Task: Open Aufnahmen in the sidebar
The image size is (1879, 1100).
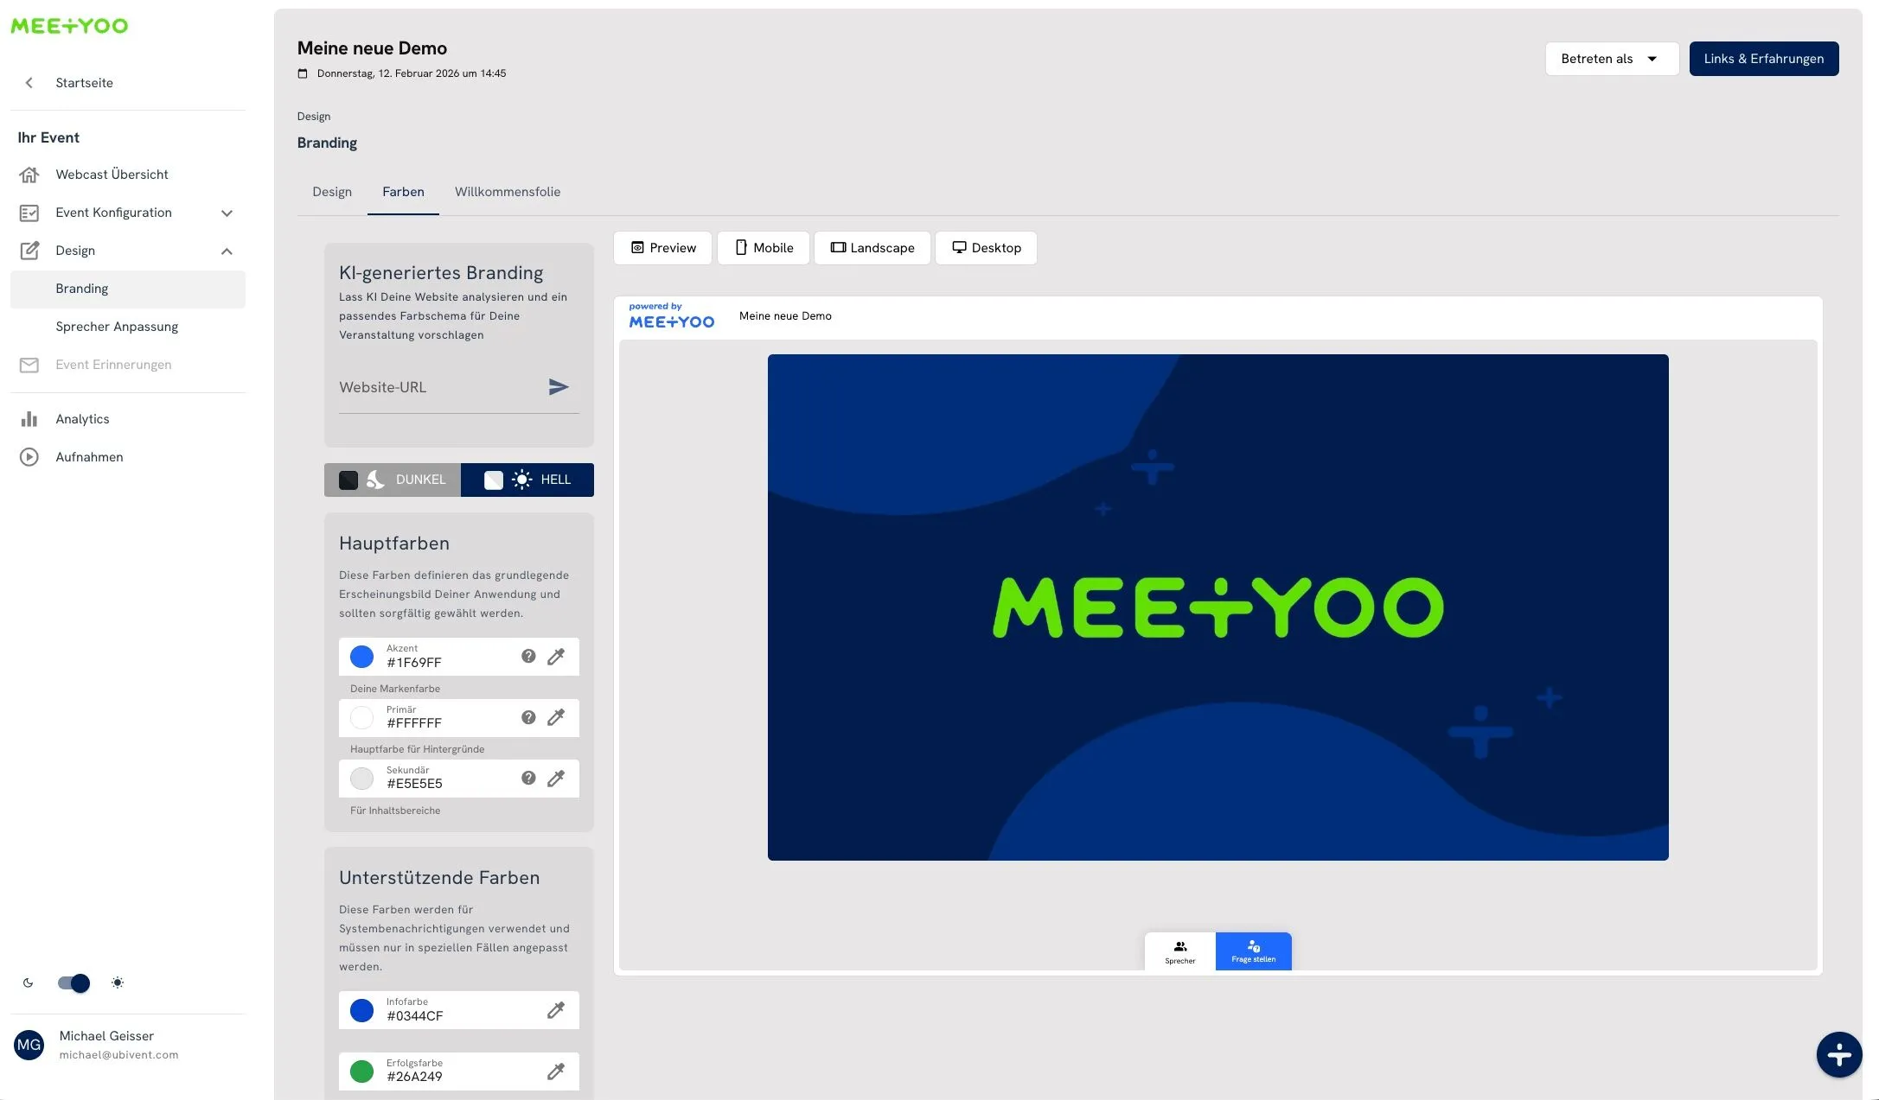Action: point(128,457)
